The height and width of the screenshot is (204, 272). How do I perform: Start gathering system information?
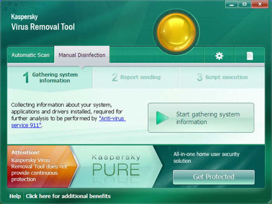pyautogui.click(x=201, y=118)
